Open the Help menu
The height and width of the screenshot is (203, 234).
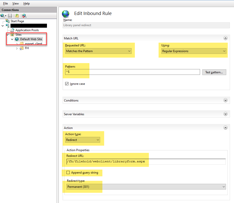tap(26, 3)
